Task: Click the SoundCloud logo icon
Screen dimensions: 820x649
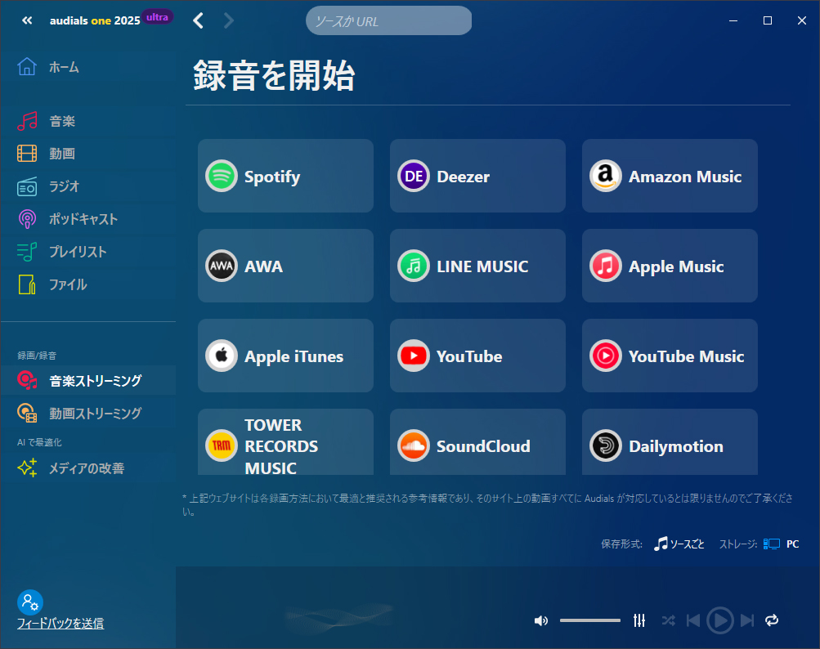Action: [413, 445]
